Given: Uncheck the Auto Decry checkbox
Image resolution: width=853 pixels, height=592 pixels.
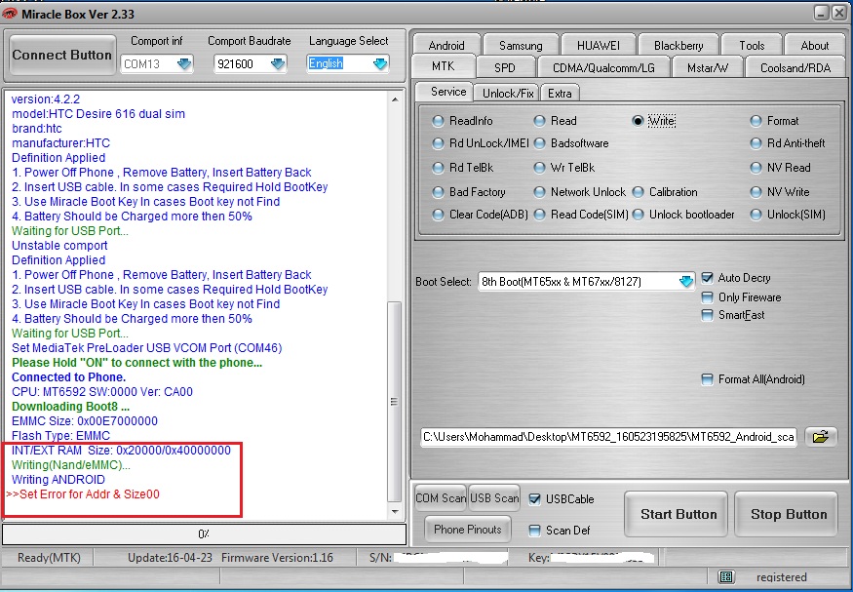Looking at the screenshot, I should click(x=707, y=278).
